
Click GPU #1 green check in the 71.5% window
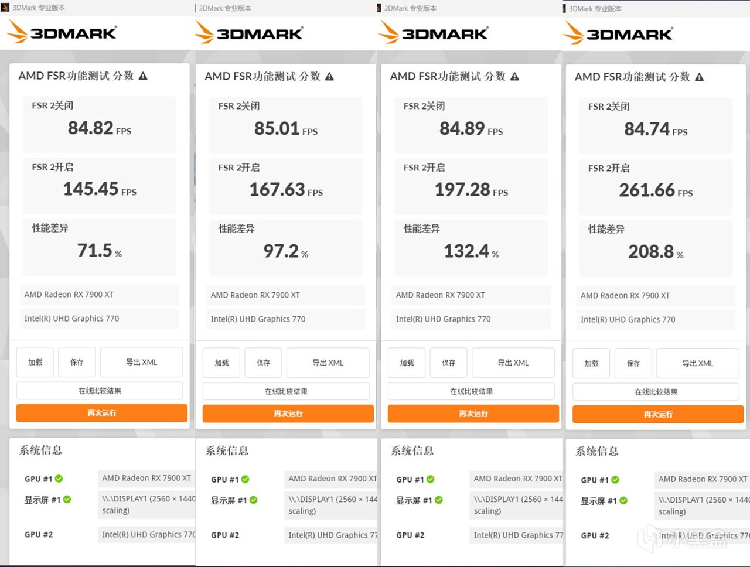(x=59, y=479)
